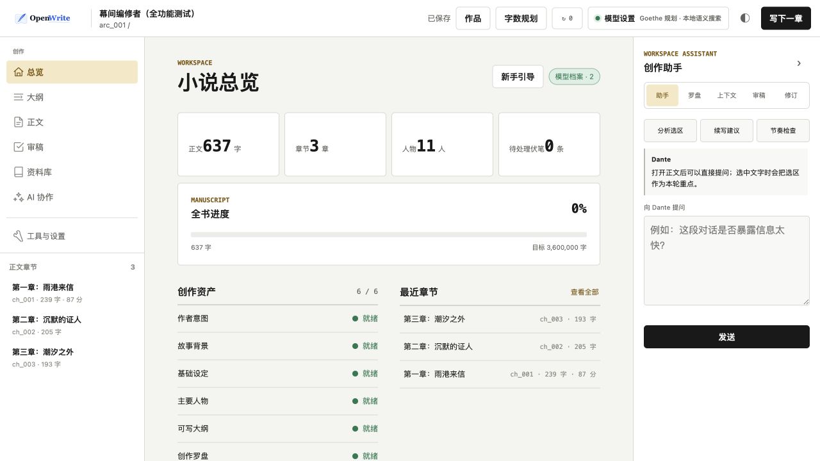Switch to 助手 tab in assistant
This screenshot has height=461, width=820.
pos(662,95)
